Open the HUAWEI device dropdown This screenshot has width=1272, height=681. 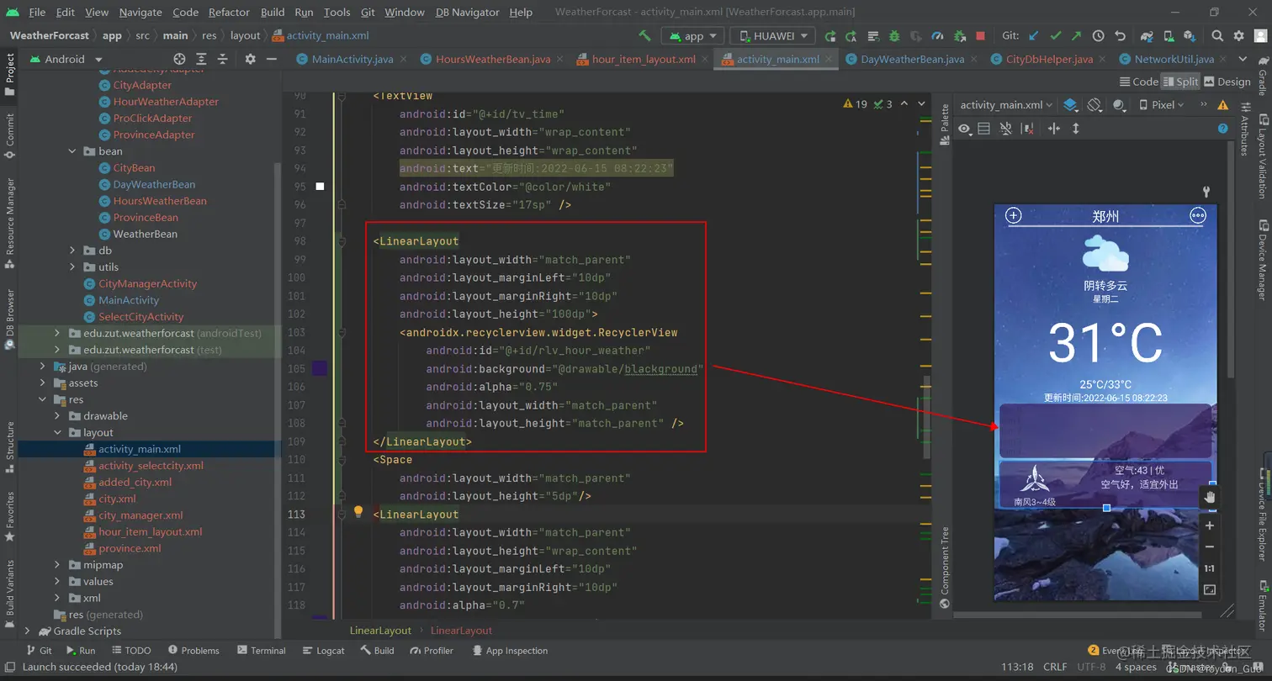pyautogui.click(x=772, y=36)
